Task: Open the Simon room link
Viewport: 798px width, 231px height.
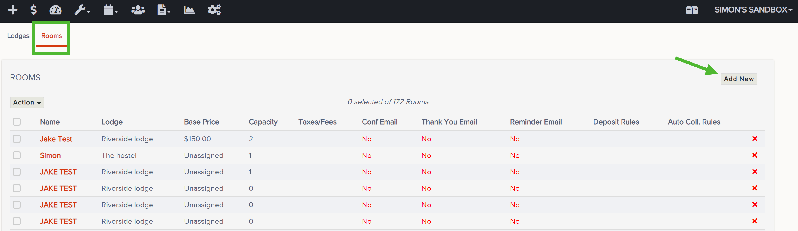Action: pyautogui.click(x=50, y=155)
